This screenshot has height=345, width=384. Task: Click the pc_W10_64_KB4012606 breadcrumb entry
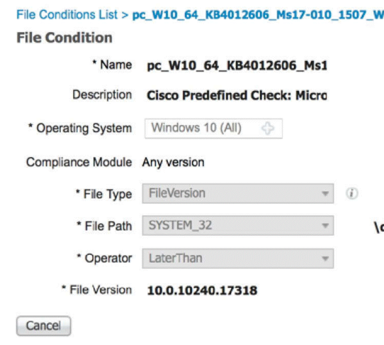257,14
